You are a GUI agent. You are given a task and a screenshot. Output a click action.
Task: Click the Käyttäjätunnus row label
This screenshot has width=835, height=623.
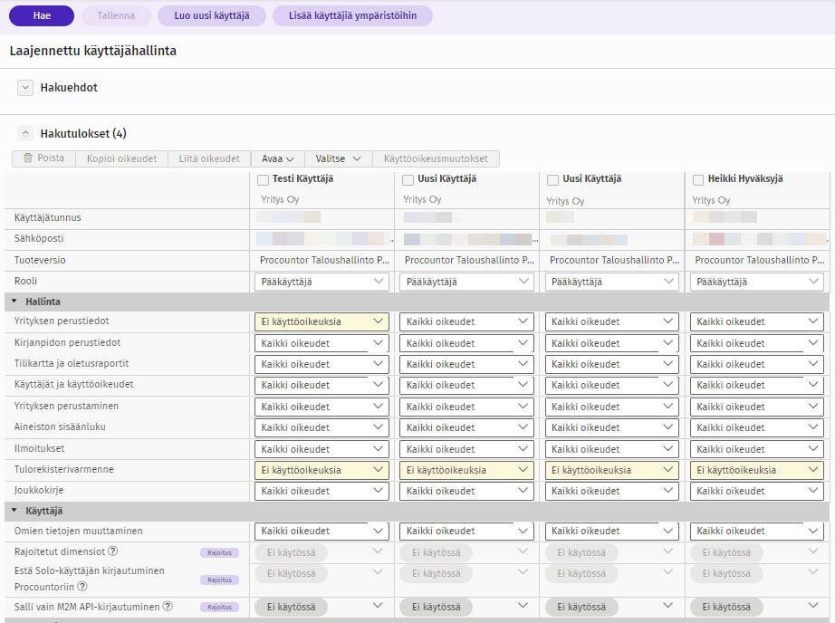(x=48, y=218)
